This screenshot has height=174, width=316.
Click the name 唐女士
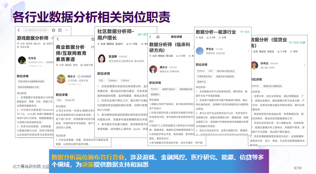pyautogui.click(x=164, y=67)
